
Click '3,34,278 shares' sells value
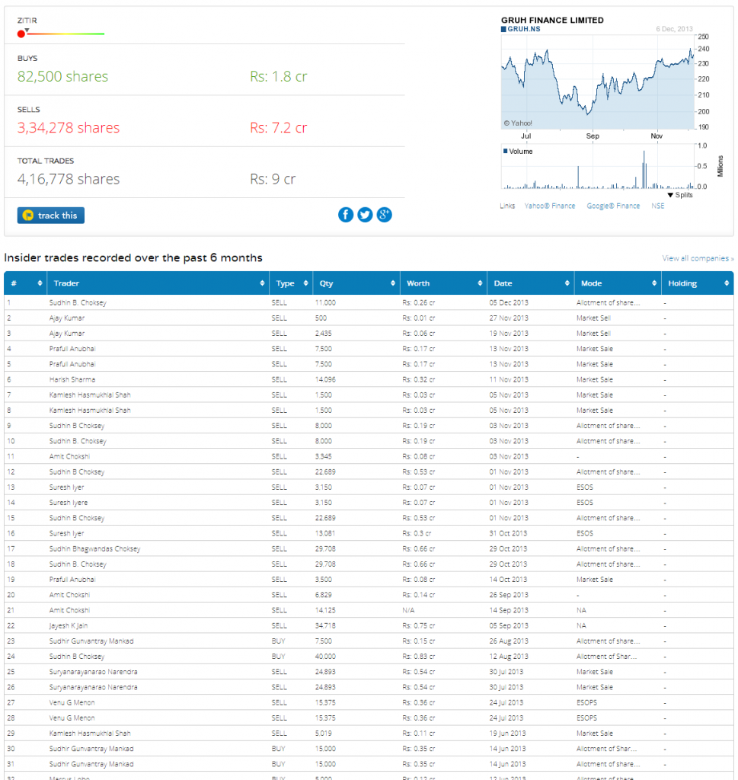pyautogui.click(x=69, y=128)
